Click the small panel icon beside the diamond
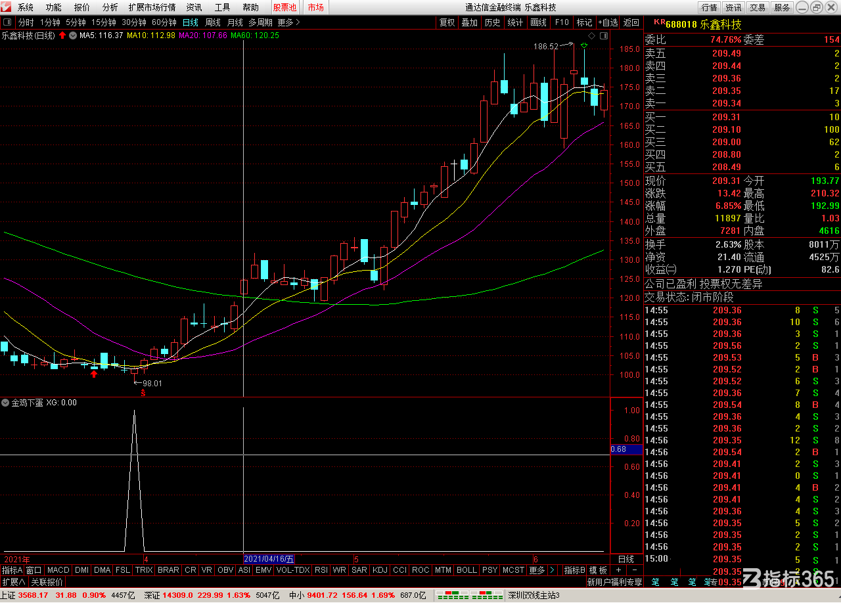The width and height of the screenshot is (841, 603). pos(604,35)
